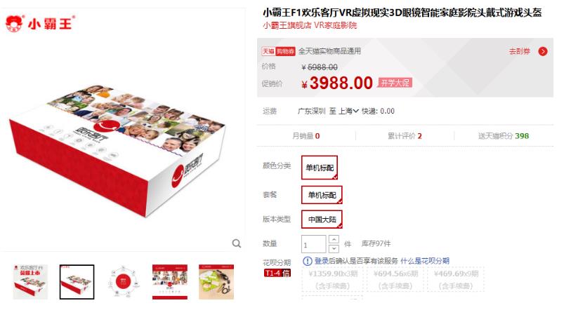
Task: Click the red 开学大促 promotion tag
Action: pos(395,83)
